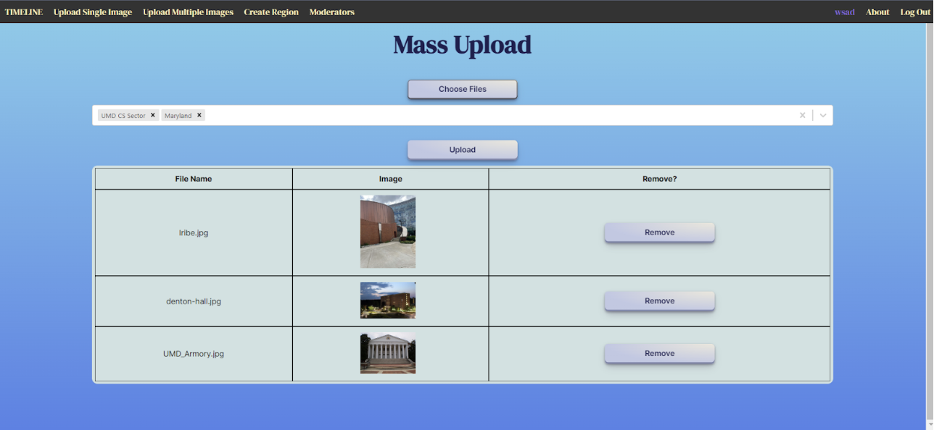Click the Denton Hall image thumbnail
The image size is (934, 430).
pyautogui.click(x=388, y=300)
